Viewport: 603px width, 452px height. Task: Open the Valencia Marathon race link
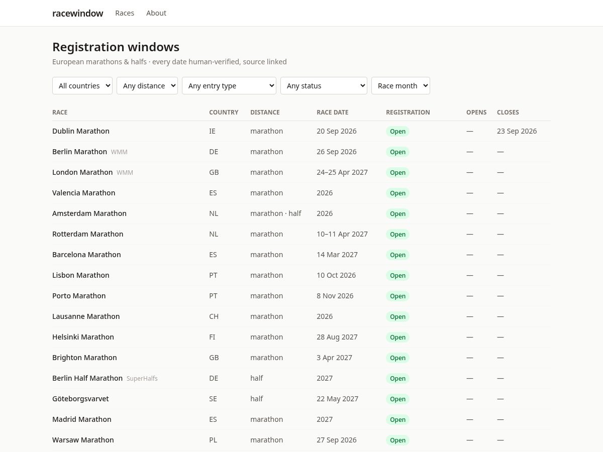84,193
